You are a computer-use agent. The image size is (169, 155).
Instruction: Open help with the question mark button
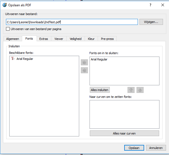pyautogui.click(x=150, y=5)
